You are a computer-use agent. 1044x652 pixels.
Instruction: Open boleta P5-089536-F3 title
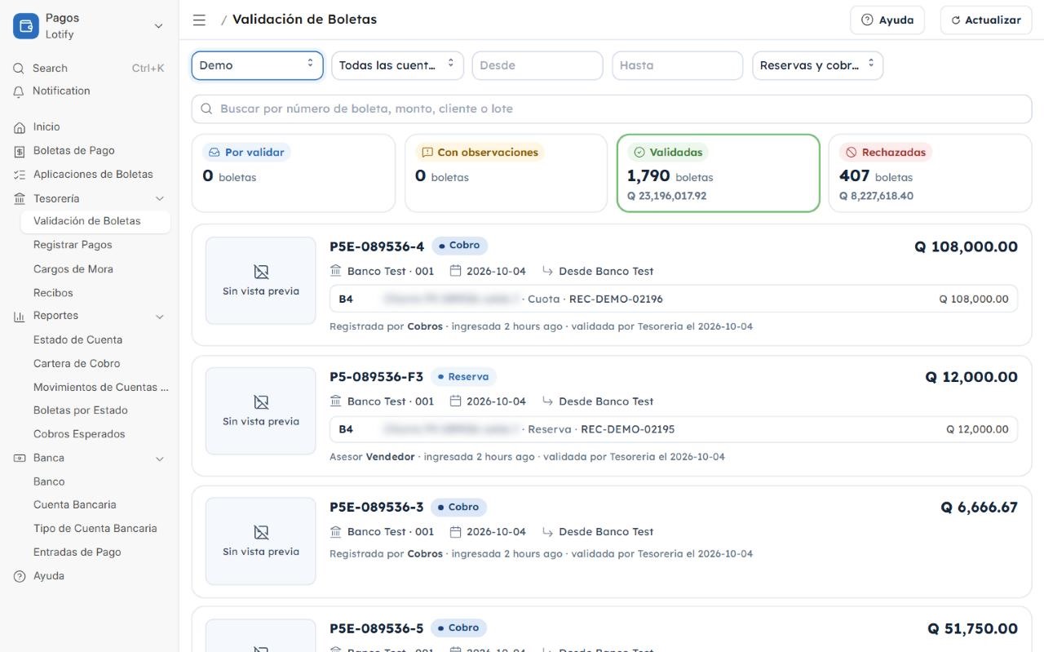coord(376,377)
